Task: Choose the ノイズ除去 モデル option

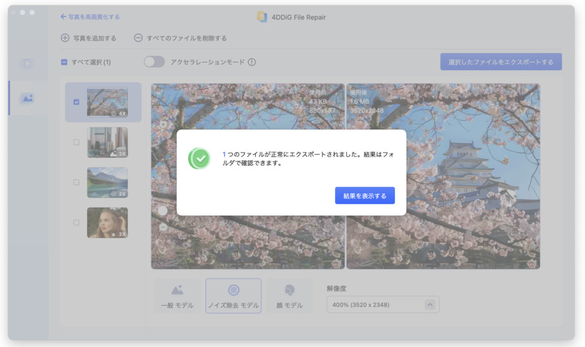Action: click(233, 296)
